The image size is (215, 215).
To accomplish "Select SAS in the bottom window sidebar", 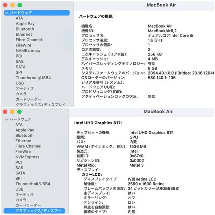I will [x=19, y=168].
